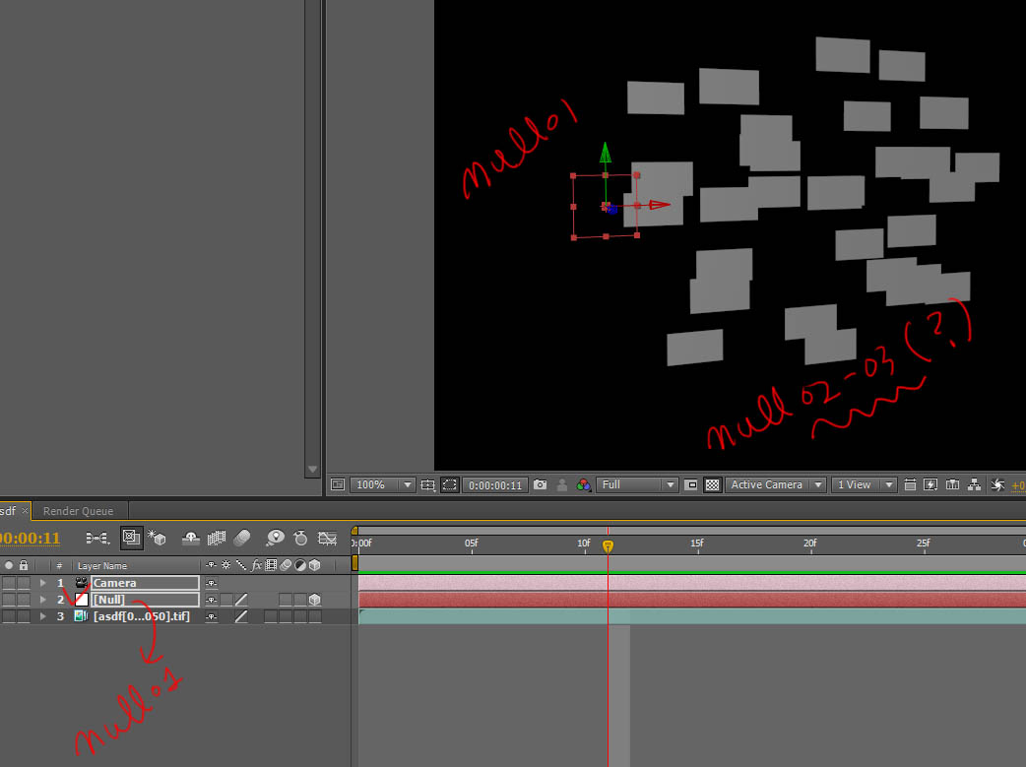Open the 1 View layout dropdown
This screenshot has width=1026, height=767.
(864, 485)
